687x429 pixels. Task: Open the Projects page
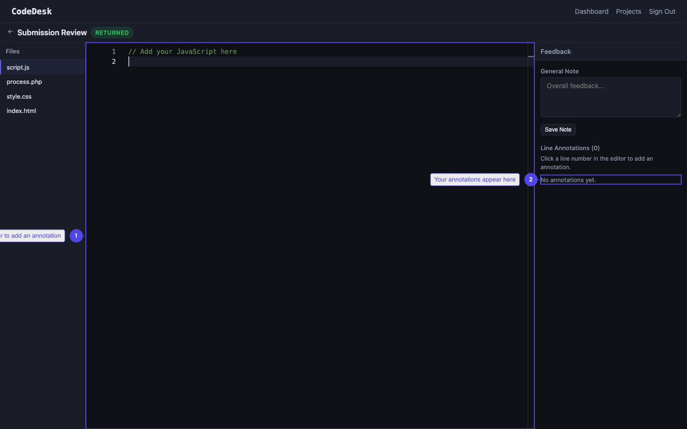(628, 11)
